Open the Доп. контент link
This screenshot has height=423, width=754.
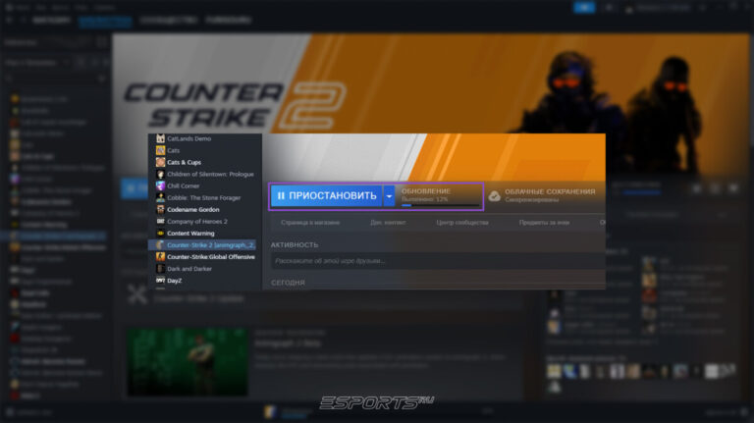pos(388,223)
